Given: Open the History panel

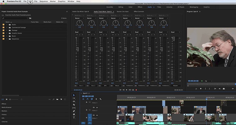Looking at the screenshot, I should (4, 115).
